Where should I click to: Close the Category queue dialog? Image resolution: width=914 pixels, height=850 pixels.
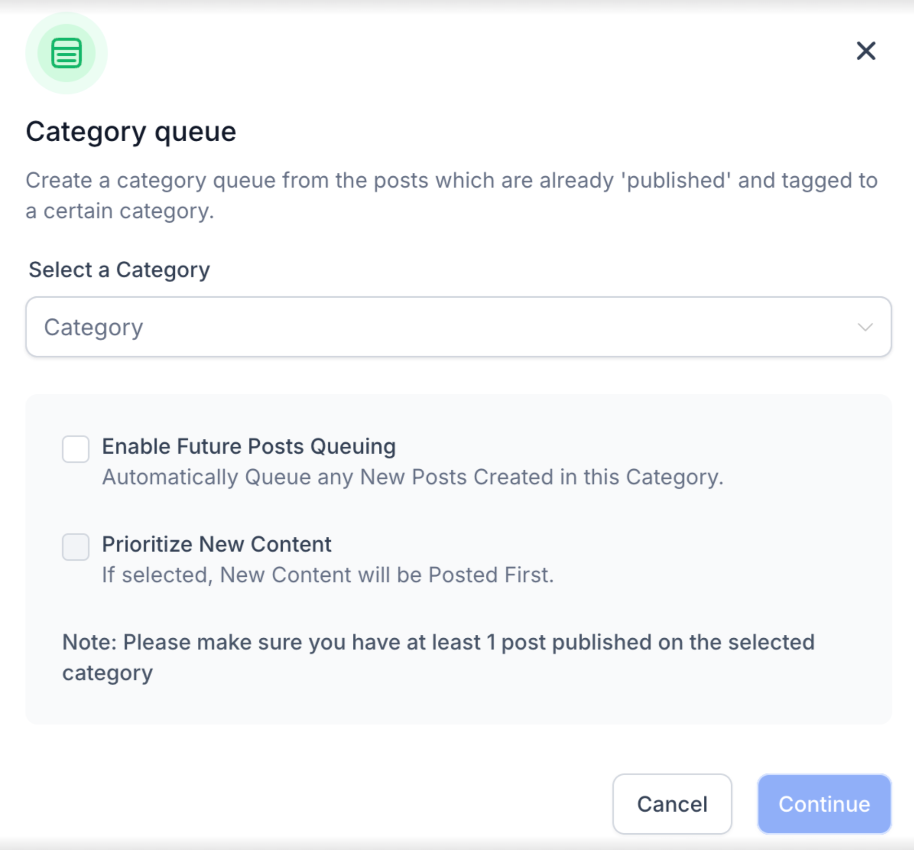pyautogui.click(x=866, y=50)
